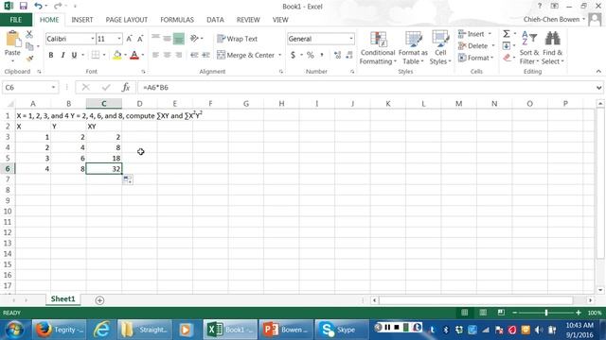
Task: Toggle Italic formatting
Action: (x=62, y=55)
